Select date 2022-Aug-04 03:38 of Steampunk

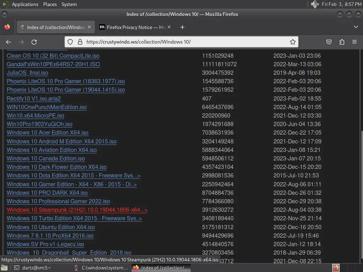[x=297, y=210]
